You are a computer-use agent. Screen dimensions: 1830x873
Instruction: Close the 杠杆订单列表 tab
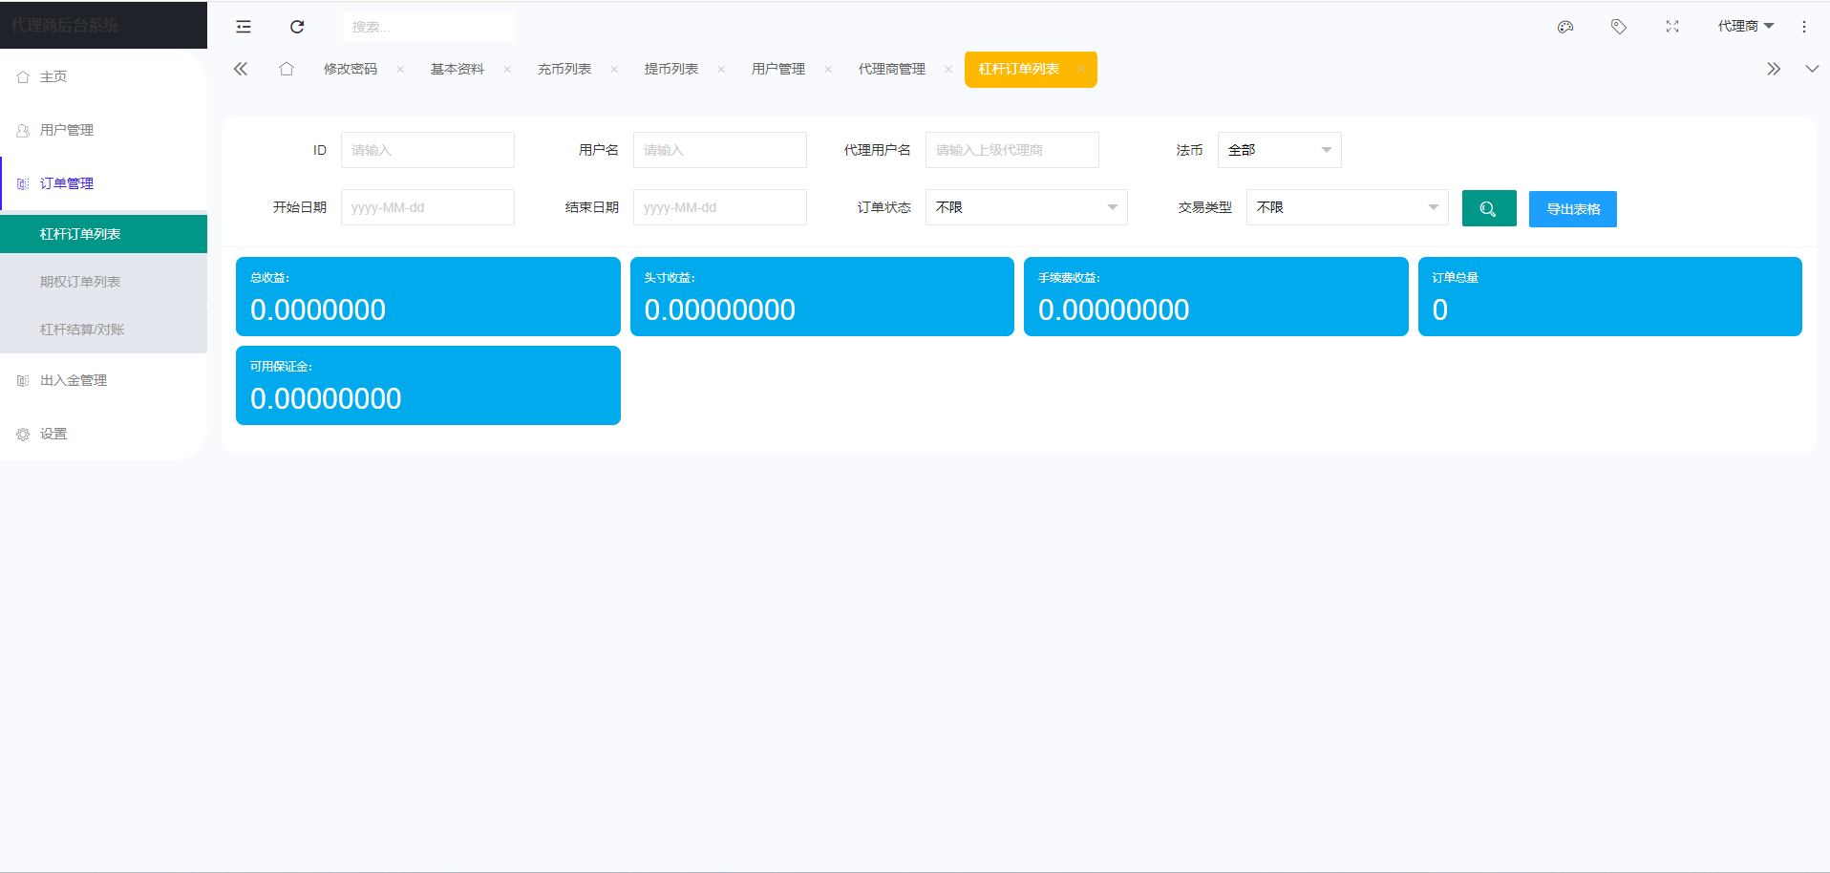point(1080,69)
